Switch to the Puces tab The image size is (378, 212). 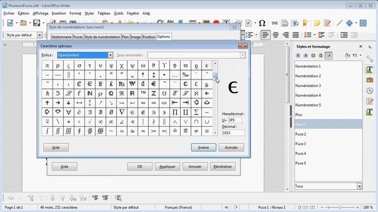click(x=78, y=37)
